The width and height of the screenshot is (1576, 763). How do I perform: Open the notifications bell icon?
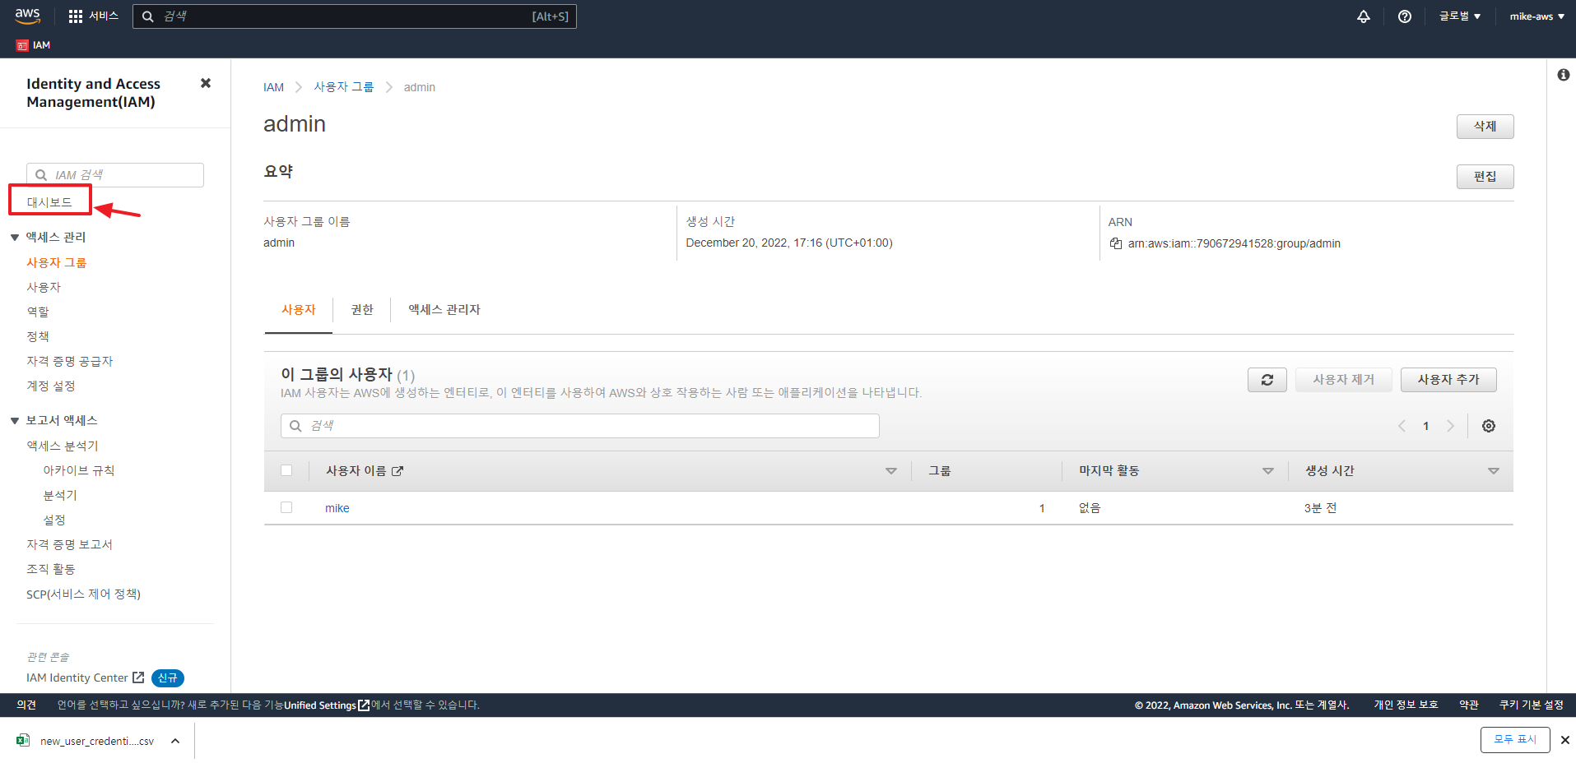(x=1364, y=16)
